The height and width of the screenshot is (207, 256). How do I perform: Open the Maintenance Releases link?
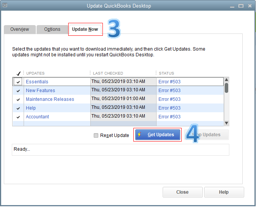pyautogui.click(x=50, y=99)
